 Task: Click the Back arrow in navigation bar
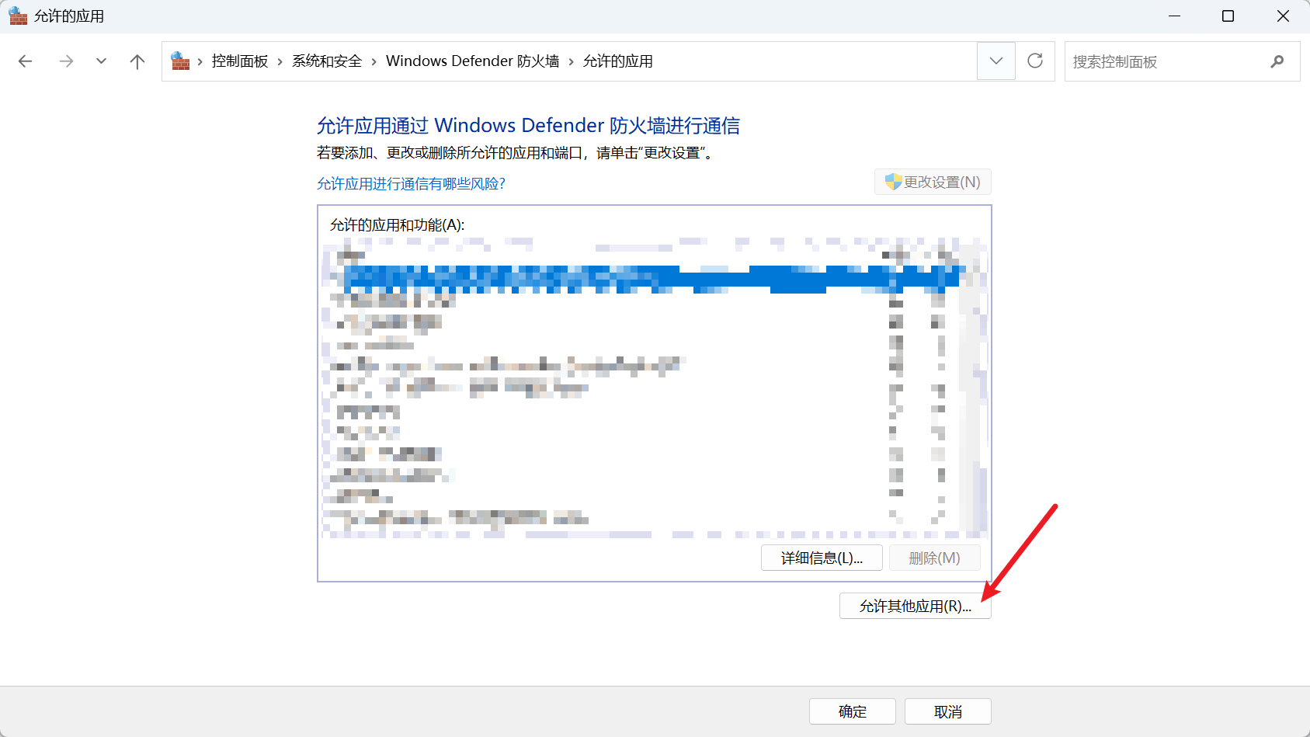[26, 61]
